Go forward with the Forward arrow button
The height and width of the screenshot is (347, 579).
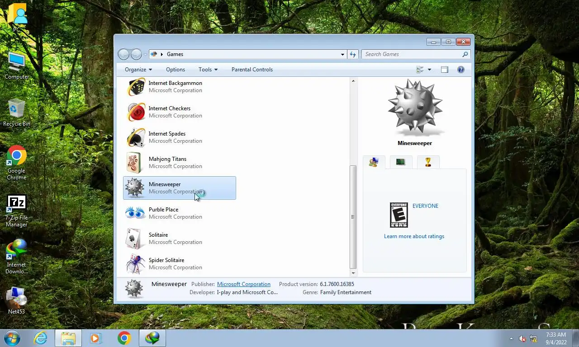(136, 54)
